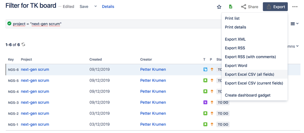Open issue key NGS-1
The width and height of the screenshot is (304, 133).
tap(13, 125)
